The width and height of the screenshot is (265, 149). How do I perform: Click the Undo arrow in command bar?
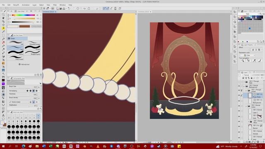(x=69, y=8)
